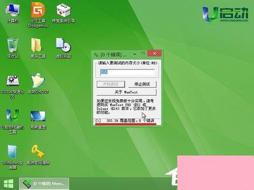Launch the 虚拟光驱 disc icon
This screenshot has width=254, height=190.
(63, 48)
